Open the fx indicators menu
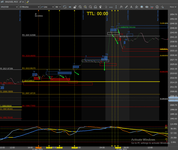Screen dimensions: 178x150 pos(121,7)
